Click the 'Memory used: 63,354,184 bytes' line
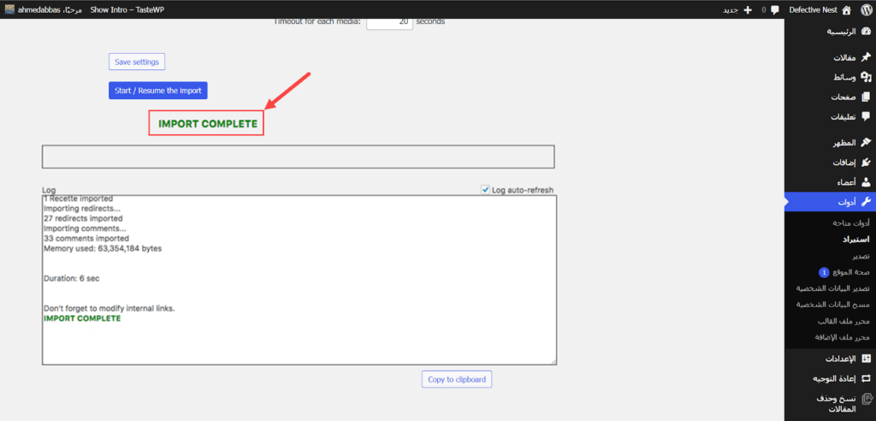Image resolution: width=876 pixels, height=421 pixels. 103,249
